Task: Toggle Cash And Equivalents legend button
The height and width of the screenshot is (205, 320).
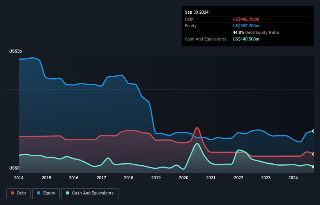Action: coord(90,193)
